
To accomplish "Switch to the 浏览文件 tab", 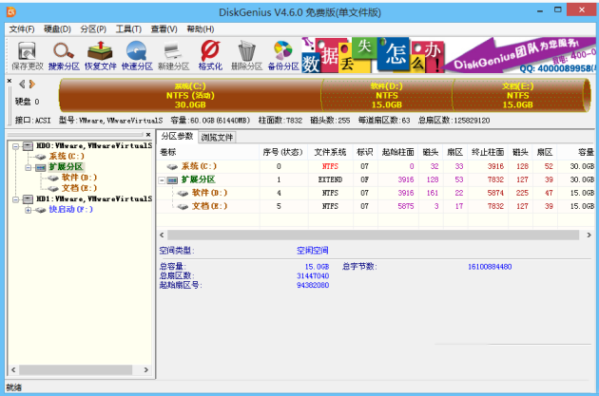I will (217, 137).
